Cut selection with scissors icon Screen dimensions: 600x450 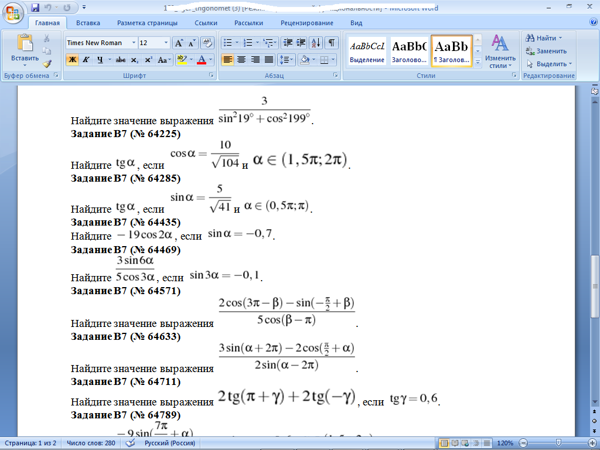click(47, 38)
